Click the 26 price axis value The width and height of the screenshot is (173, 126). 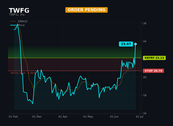tap(145, 23)
